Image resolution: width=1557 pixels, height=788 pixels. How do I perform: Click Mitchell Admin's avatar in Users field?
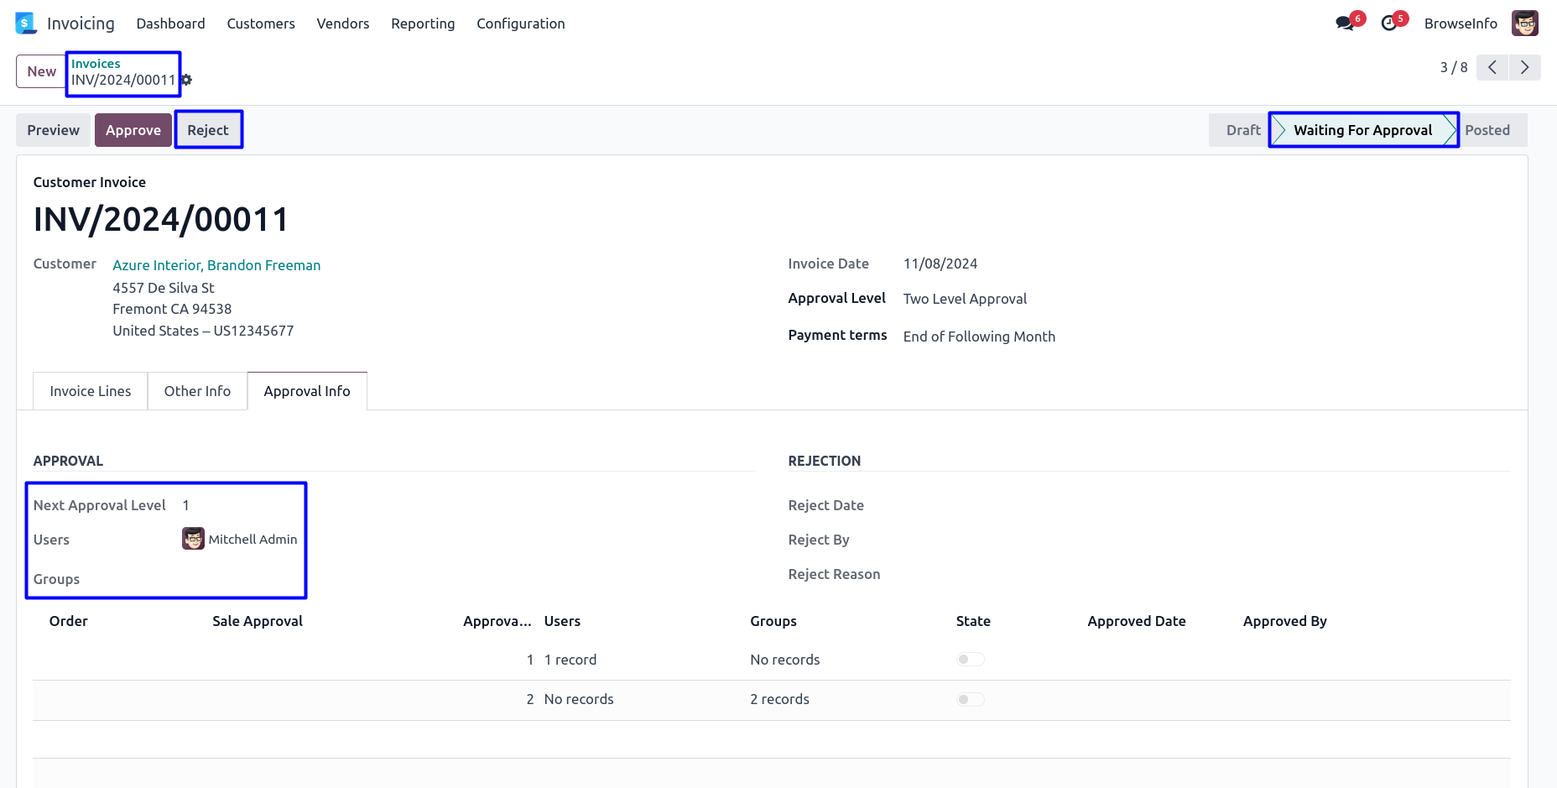(193, 539)
